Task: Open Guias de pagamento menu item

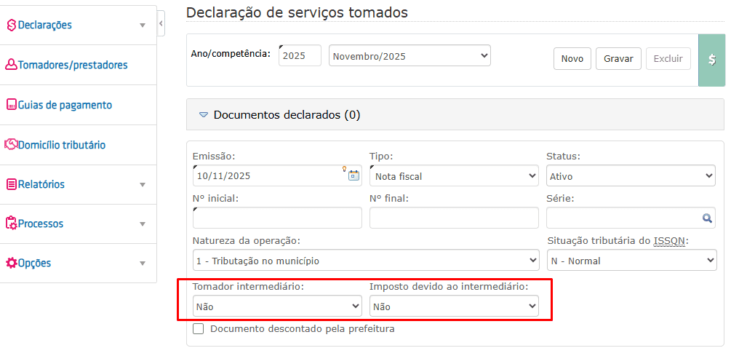Action: [x=79, y=105]
